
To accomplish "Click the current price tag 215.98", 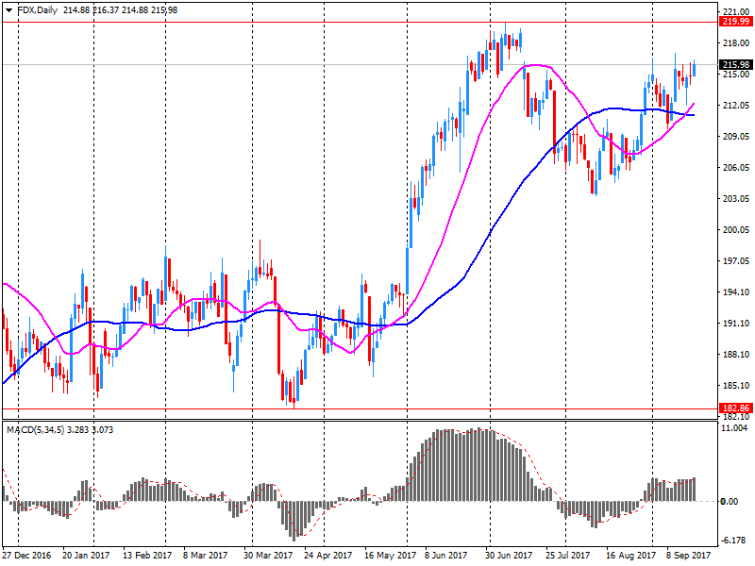I will (736, 64).
